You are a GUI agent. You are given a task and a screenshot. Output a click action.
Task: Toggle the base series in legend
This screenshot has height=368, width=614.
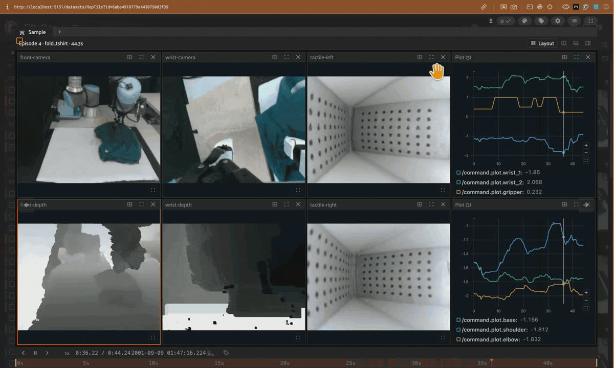point(458,320)
